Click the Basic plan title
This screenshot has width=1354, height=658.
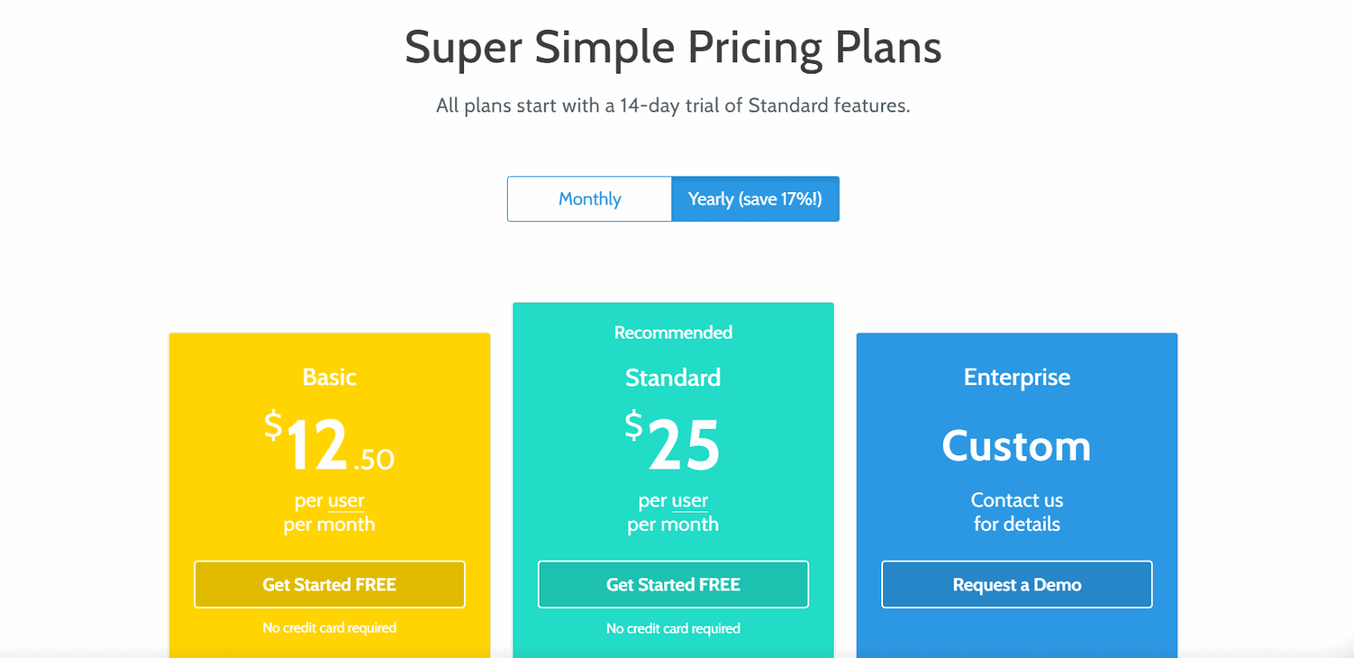(329, 377)
